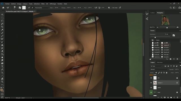The width and height of the screenshot is (181, 101).
Task: Click the zoom in icon in Navigation
Action: (178, 27)
